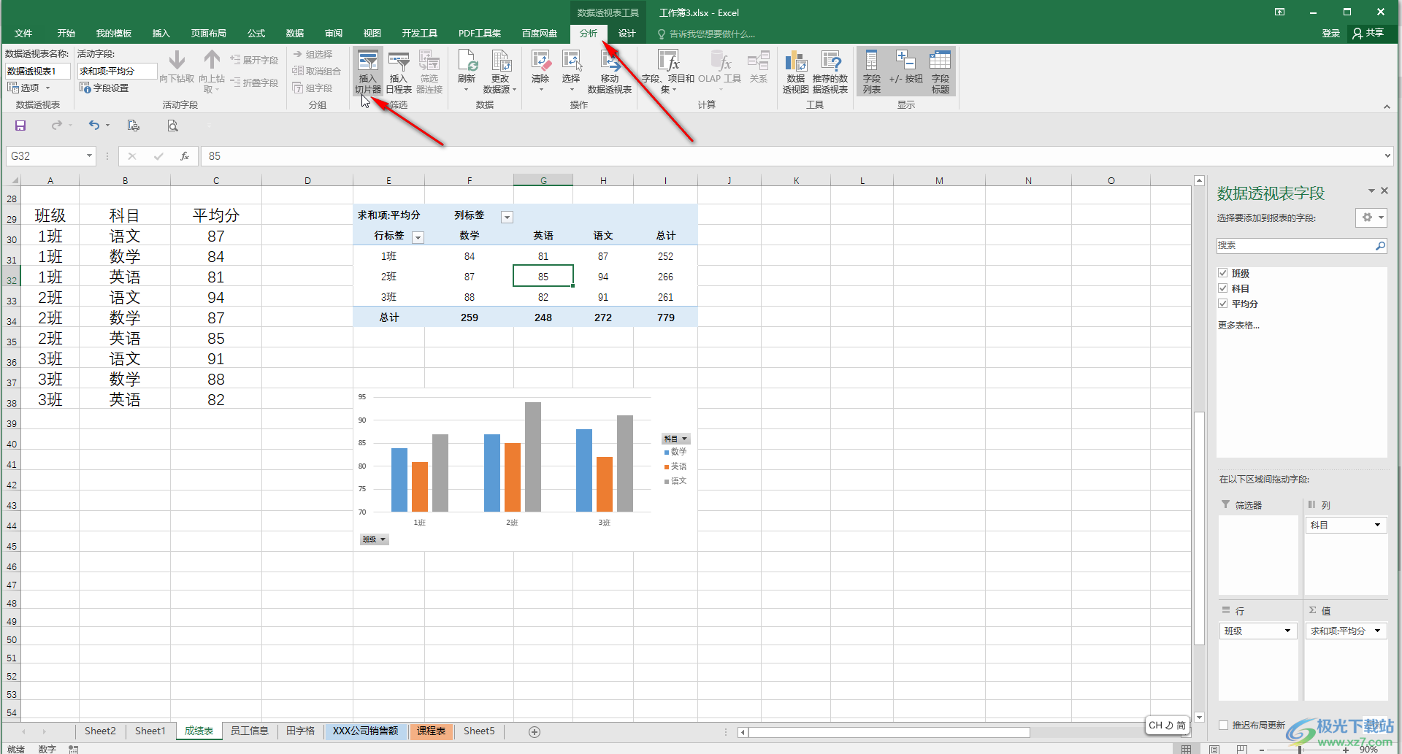The width and height of the screenshot is (1402, 754).
Task: Expand 科目 field dropdown in Columns area
Action: 1377,525
